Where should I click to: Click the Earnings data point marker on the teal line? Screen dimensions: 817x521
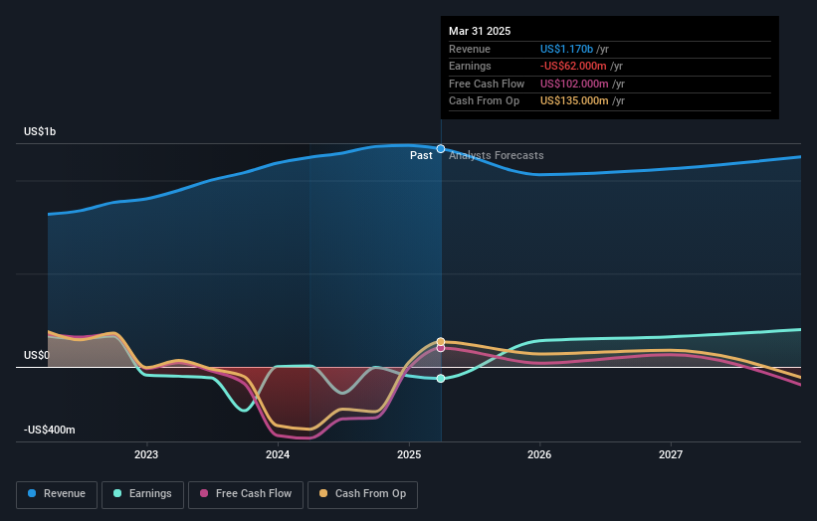click(441, 379)
